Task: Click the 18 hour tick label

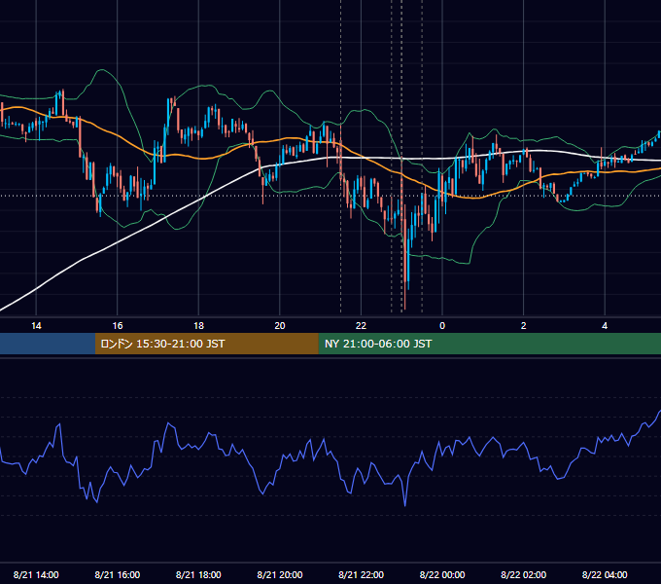Action: 198,326
